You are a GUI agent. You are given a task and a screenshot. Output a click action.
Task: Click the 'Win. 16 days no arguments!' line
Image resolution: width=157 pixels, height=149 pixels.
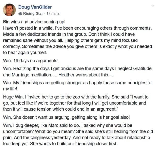(31, 61)
